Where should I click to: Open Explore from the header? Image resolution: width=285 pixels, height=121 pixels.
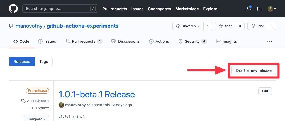pyautogui.click(x=210, y=9)
